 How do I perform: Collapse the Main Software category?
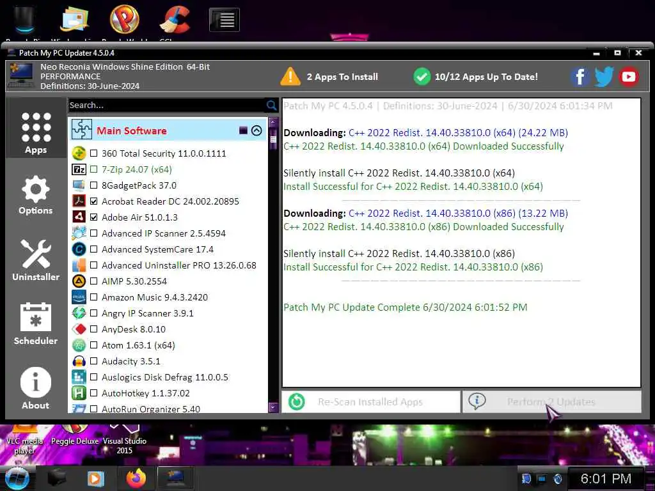(x=256, y=130)
